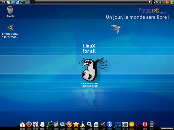Click the 17:54 clock in panel
174x130 pixels.
click(x=162, y=2)
